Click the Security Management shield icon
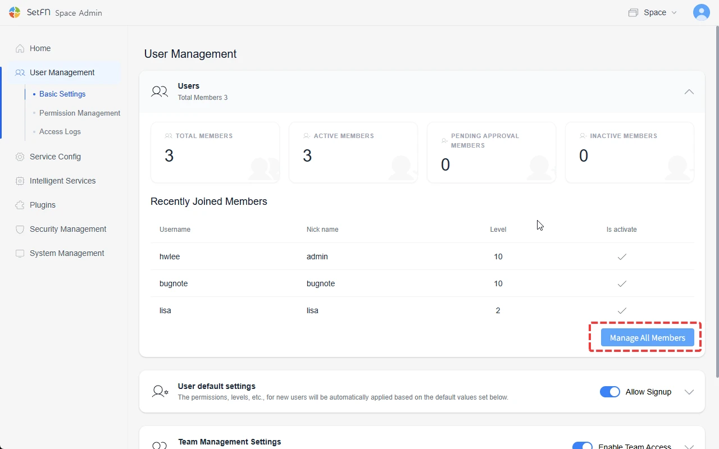Image resolution: width=719 pixels, height=449 pixels. pyautogui.click(x=20, y=229)
